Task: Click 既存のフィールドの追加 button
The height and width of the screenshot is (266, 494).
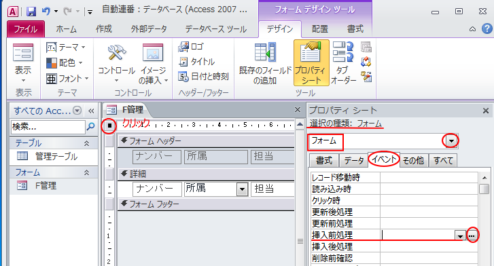Action: (x=266, y=63)
